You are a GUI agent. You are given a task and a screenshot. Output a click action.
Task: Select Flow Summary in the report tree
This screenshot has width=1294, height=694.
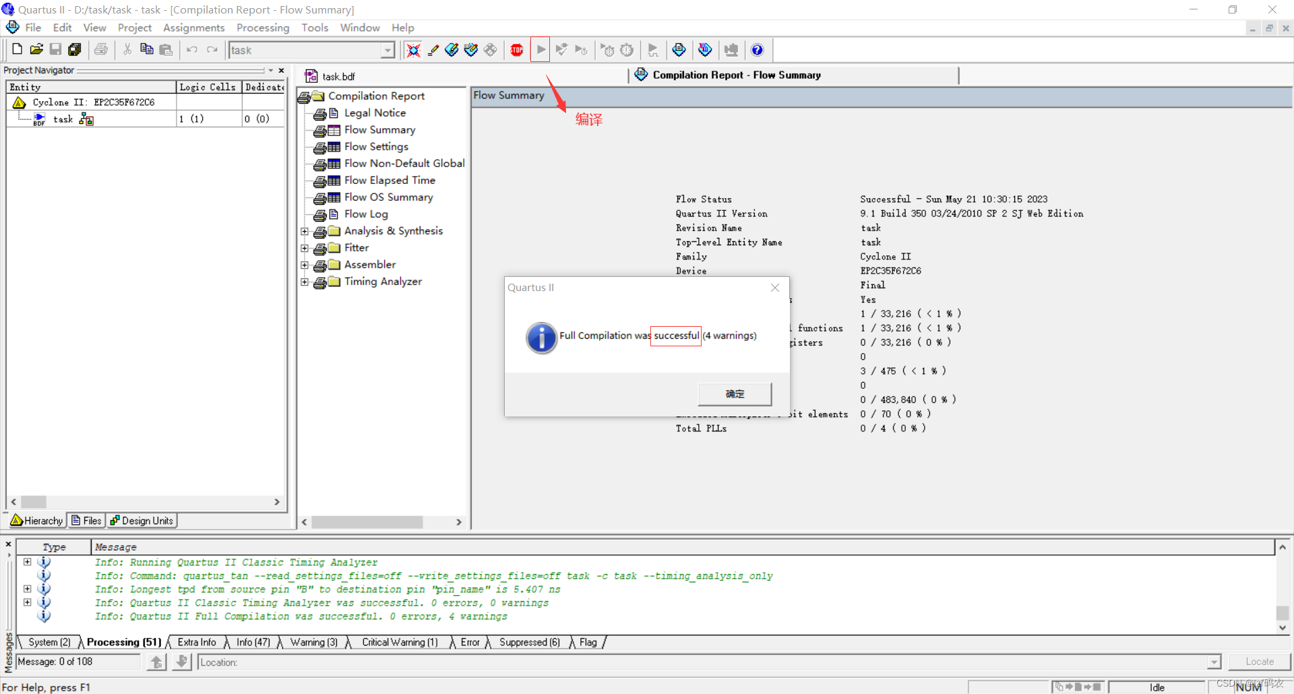coord(379,130)
